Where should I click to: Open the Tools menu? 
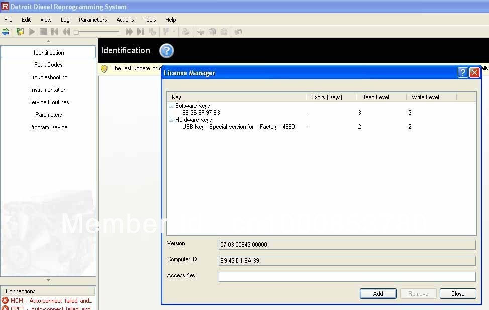tap(150, 20)
